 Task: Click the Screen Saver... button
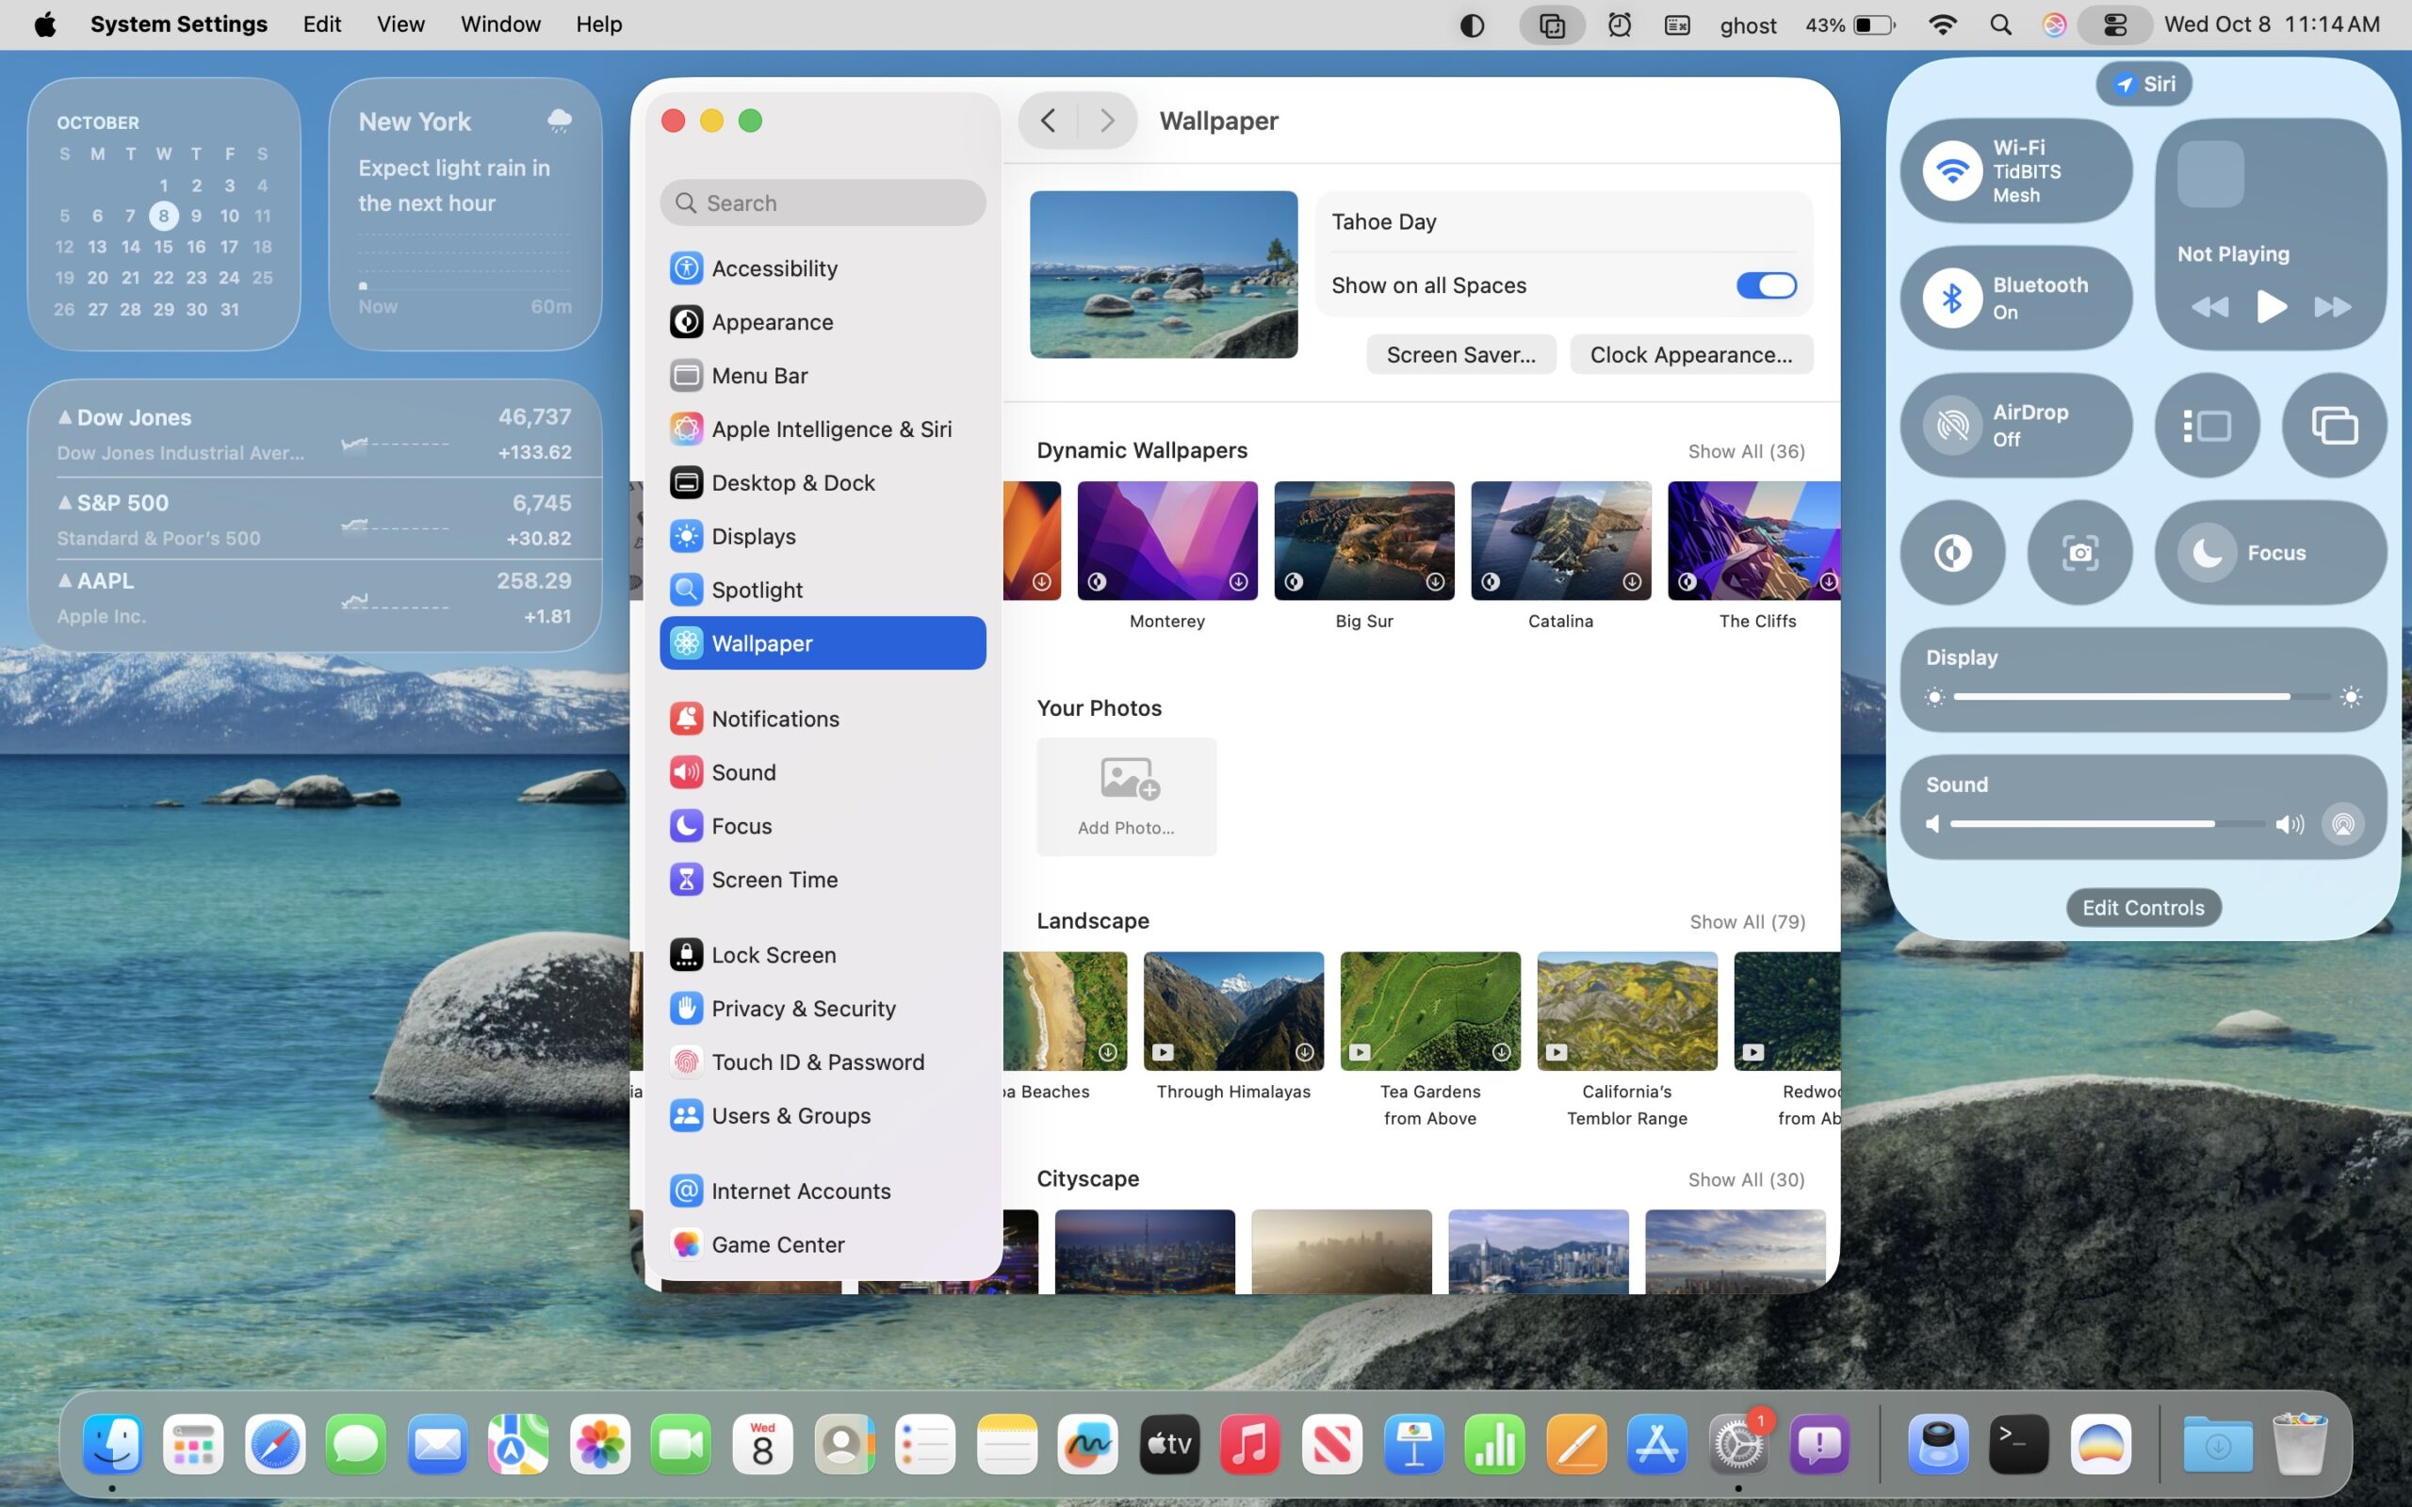click(x=1460, y=355)
